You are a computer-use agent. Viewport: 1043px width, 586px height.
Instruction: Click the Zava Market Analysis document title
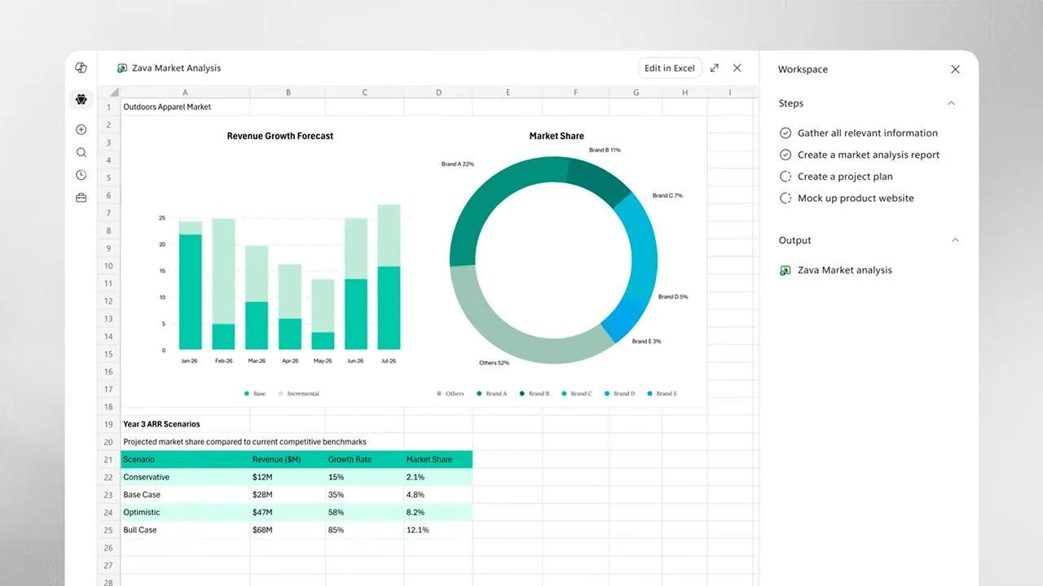pyautogui.click(x=176, y=68)
